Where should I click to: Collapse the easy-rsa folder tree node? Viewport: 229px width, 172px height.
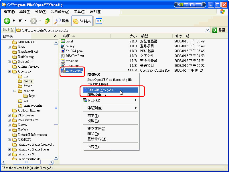(x=15, y=91)
